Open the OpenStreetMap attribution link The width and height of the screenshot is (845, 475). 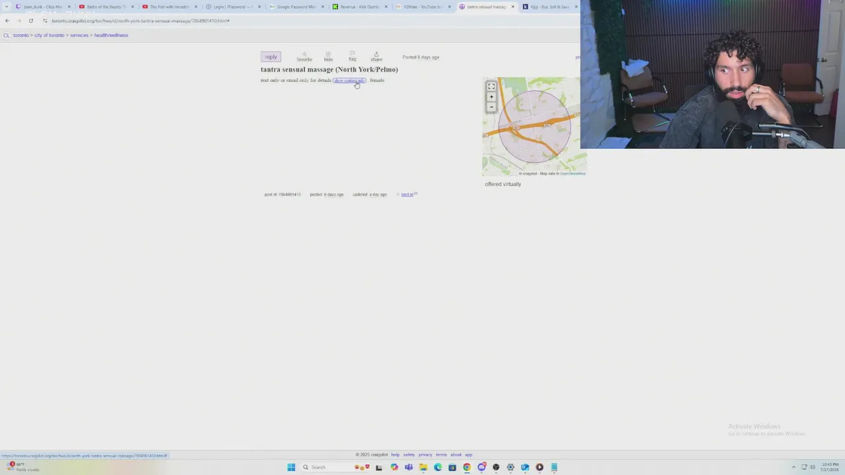(x=572, y=174)
